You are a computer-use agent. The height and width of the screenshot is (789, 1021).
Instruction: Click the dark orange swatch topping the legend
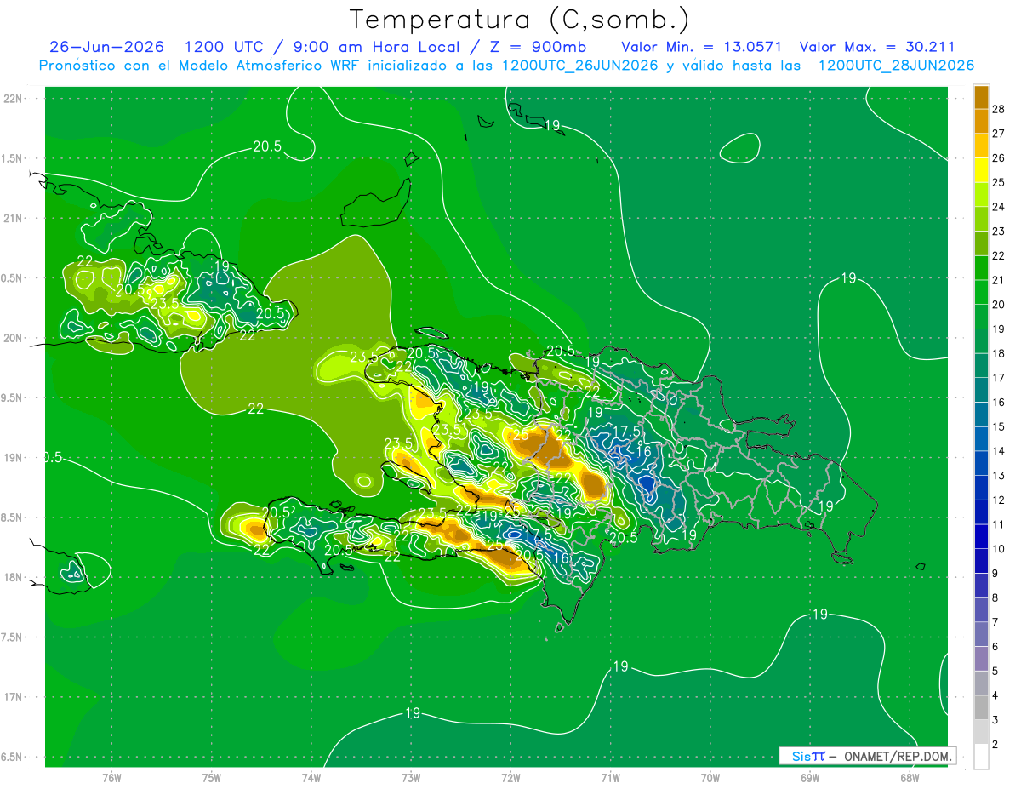981,97
